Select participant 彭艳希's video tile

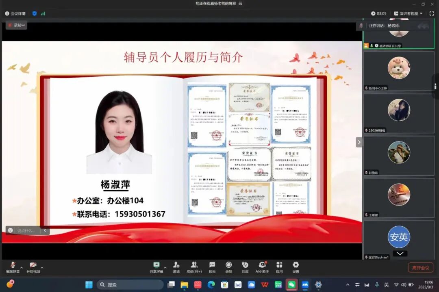pyautogui.click(x=399, y=156)
